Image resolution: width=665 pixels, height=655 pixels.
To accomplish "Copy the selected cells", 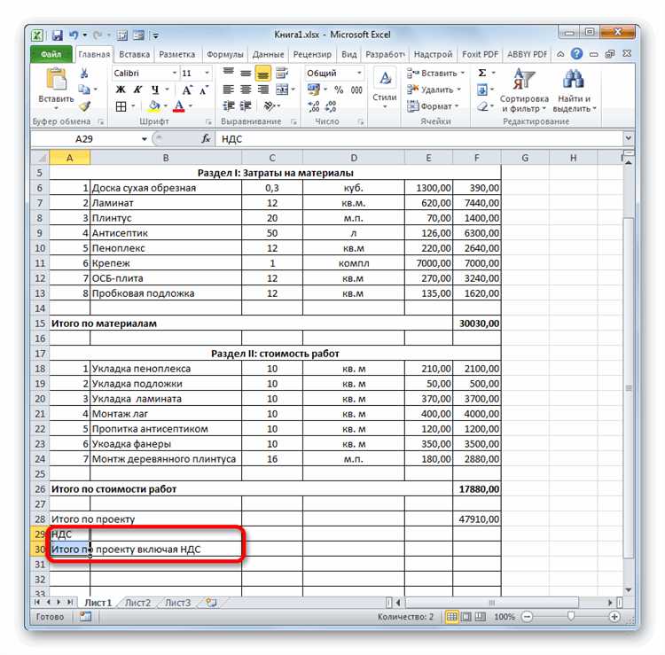I will point(84,90).
